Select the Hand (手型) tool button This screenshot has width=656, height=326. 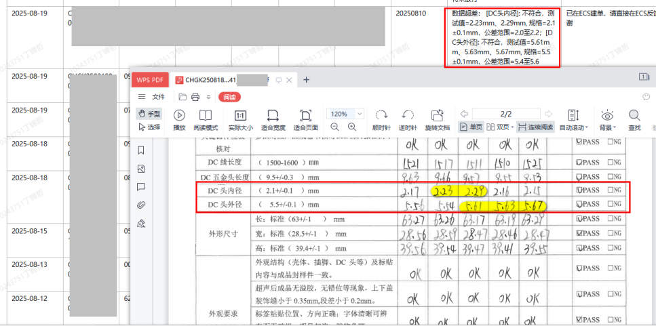click(149, 114)
